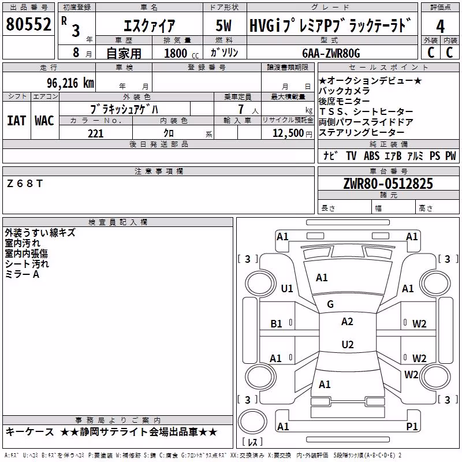Click ナビ in genuine equipment
The width and height of the screenshot is (462, 462).
click(x=330, y=155)
